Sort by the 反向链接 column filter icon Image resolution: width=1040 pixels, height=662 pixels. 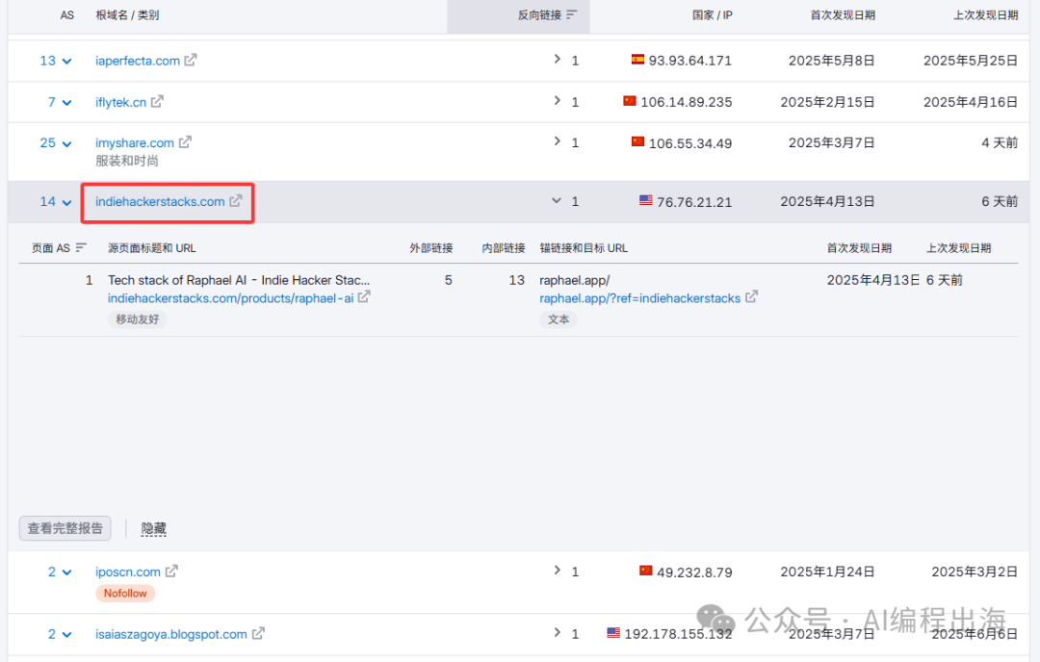[x=572, y=15]
